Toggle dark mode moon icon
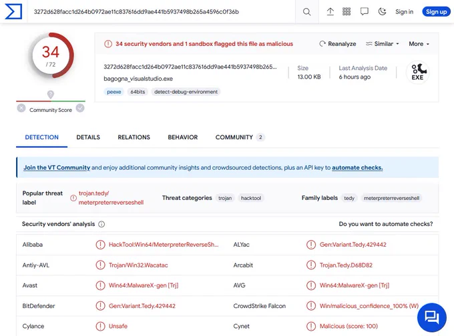This screenshot has width=454, height=336. 382,11
